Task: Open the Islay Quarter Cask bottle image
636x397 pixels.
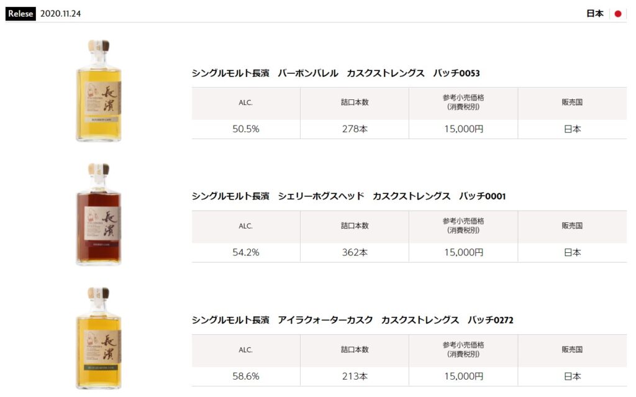Action: pyautogui.click(x=99, y=338)
